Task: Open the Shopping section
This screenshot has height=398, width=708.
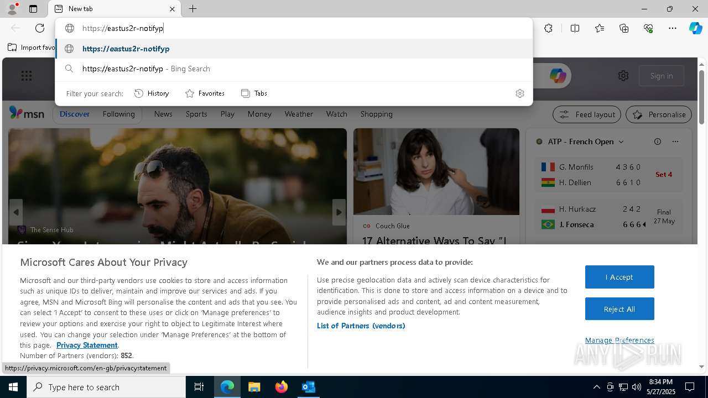Action: [x=376, y=114]
